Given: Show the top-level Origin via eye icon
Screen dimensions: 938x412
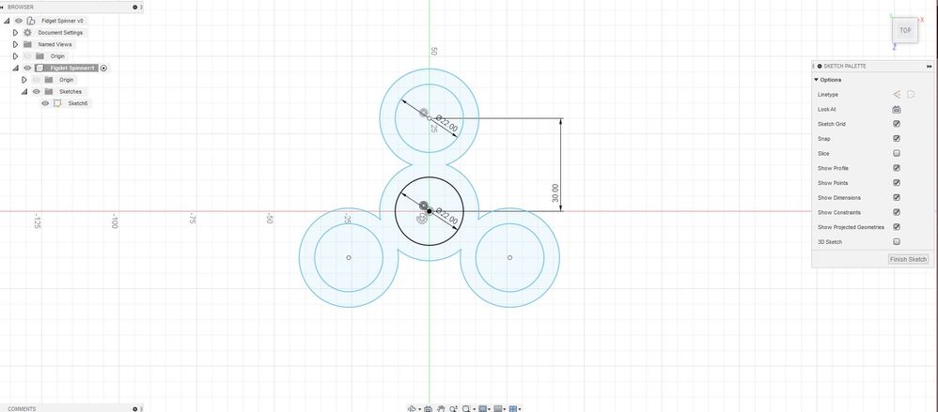Looking at the screenshot, I should [x=27, y=56].
